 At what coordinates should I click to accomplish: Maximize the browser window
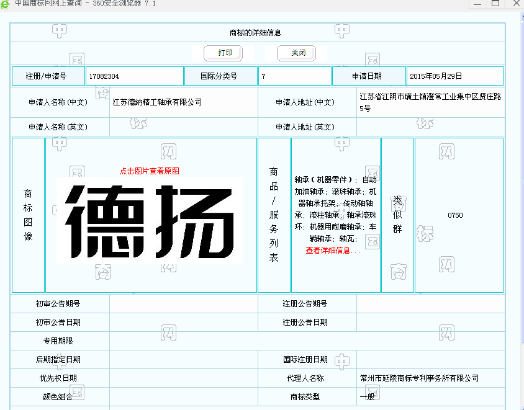pyautogui.click(x=495, y=3)
